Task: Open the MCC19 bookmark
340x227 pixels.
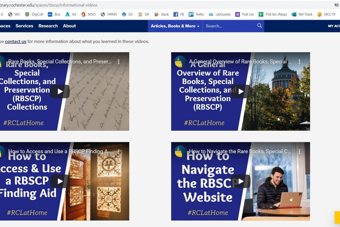Action: click(326, 14)
